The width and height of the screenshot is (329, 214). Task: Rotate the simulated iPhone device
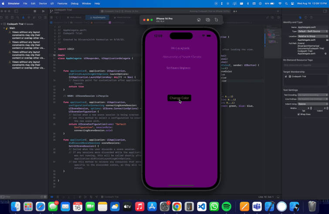(x=217, y=20)
